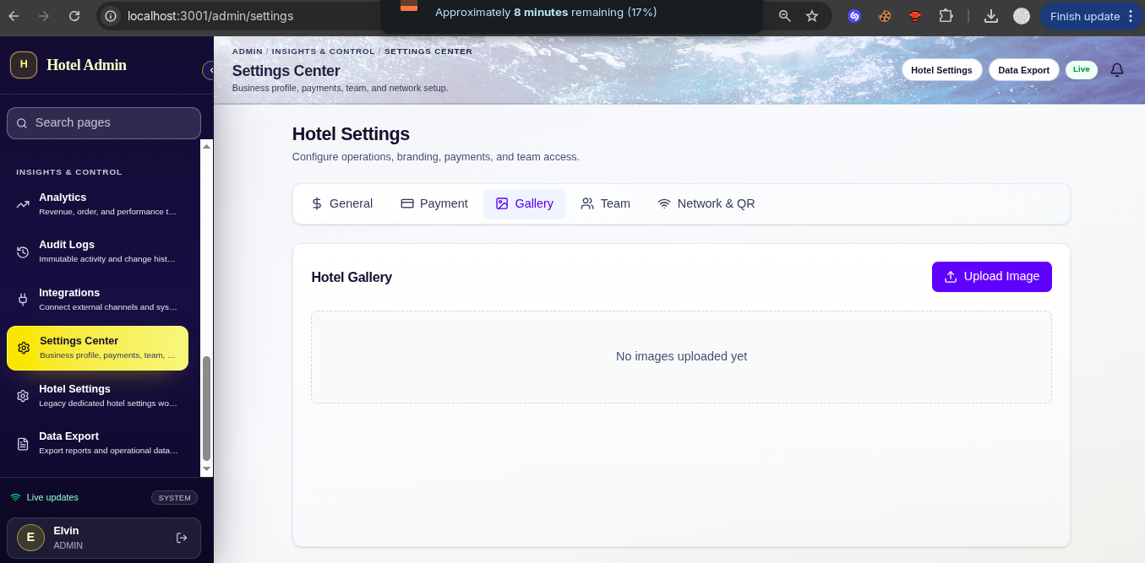Open the browser extensions puzzle icon
The height and width of the screenshot is (563, 1145).
point(946,16)
